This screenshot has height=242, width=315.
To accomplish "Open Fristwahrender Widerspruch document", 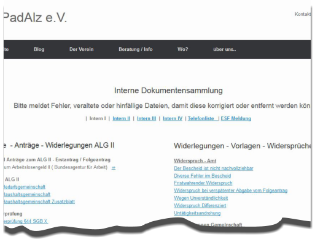I will pyautogui.click(x=203, y=183).
